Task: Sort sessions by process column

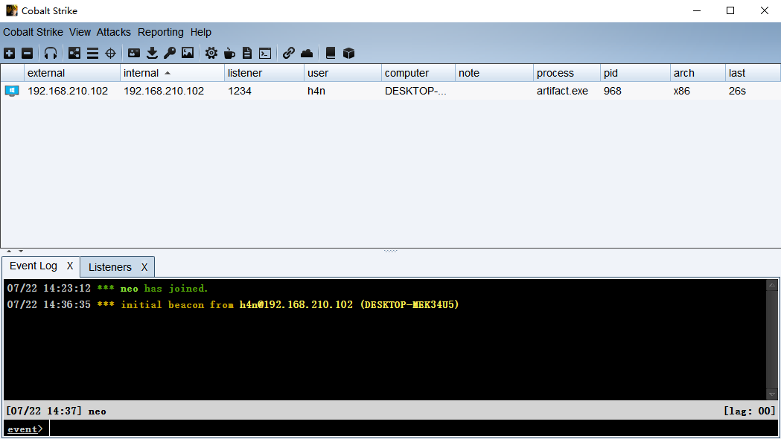Action: [x=567, y=73]
